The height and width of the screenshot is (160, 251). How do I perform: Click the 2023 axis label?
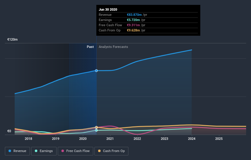coord(164,139)
